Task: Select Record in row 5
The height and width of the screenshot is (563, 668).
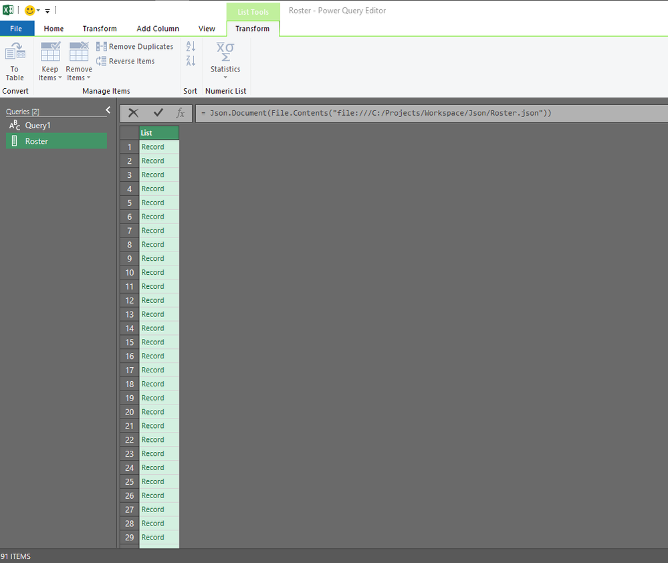Action: click(152, 202)
